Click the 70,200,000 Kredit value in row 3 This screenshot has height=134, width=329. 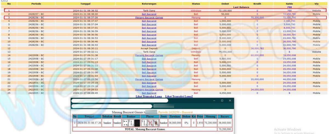tap(257, 18)
